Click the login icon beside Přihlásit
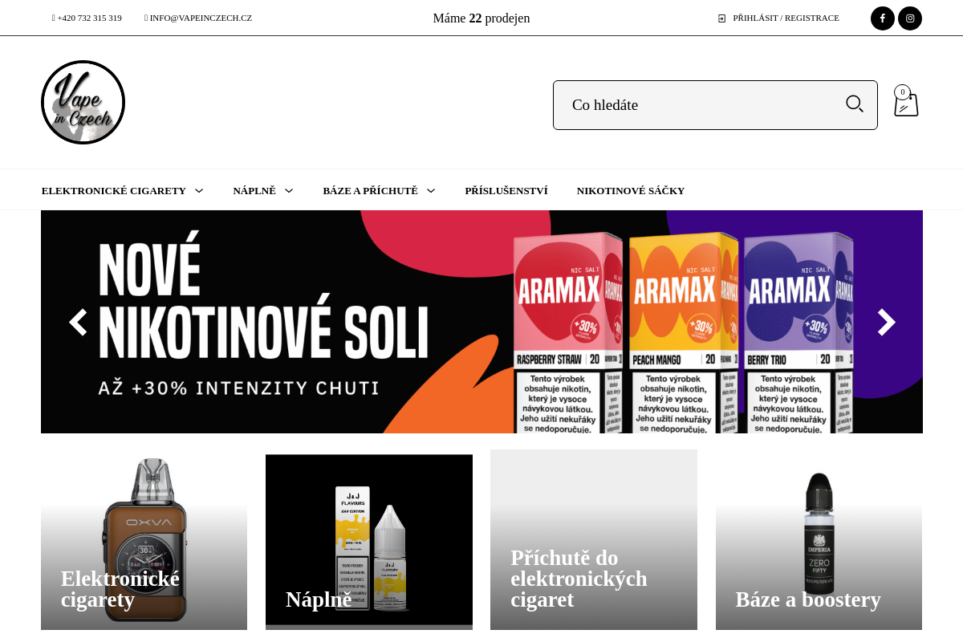 click(721, 18)
